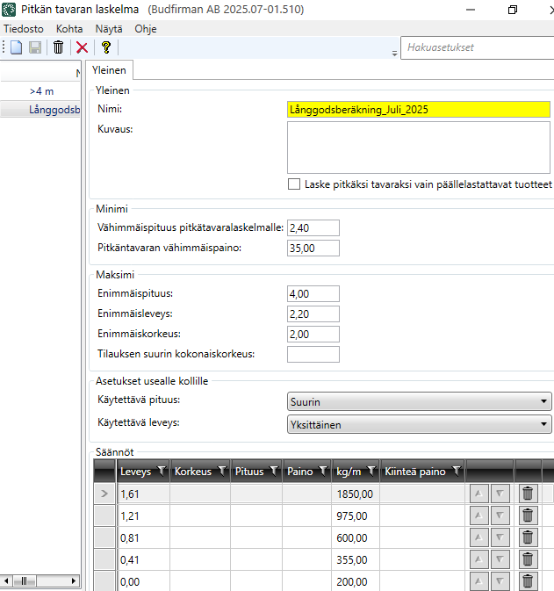Enable 'Laske pitkäksi tavaraksi' checkbox
This screenshot has height=591, width=554.
click(294, 184)
